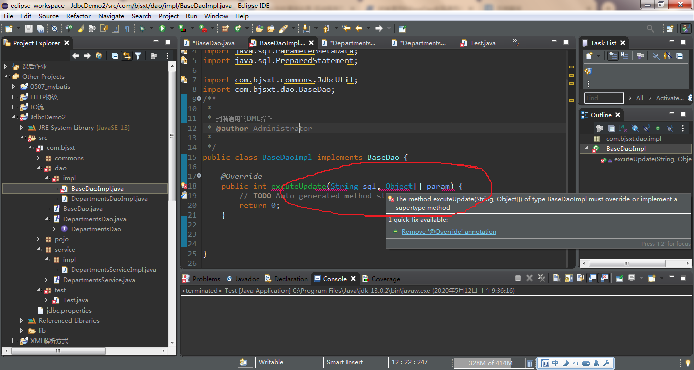Viewport: 694px width, 370px height.
Task: Click the Pin Console icon
Action: 620,278
